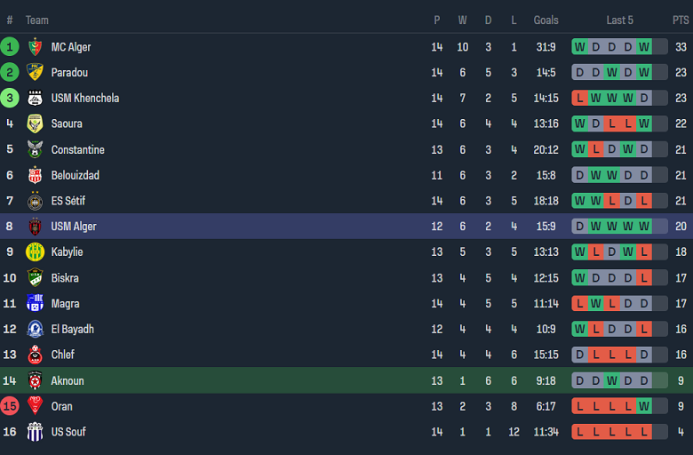
Task: Click USM Khenchela's red L result box
Action: pos(580,99)
